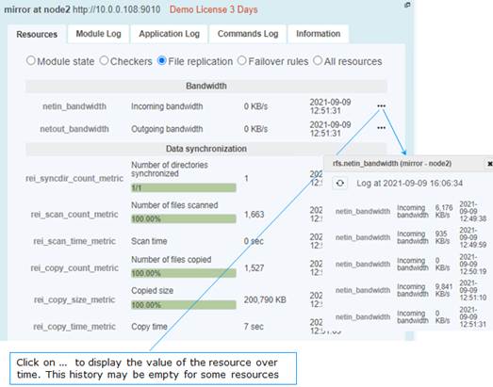Image resolution: width=493 pixels, height=387 pixels.
Task: Click the files scanned 100.00% progress bar
Action: [x=184, y=218]
